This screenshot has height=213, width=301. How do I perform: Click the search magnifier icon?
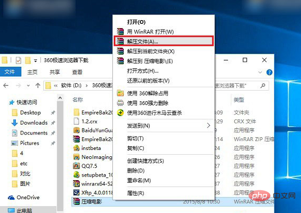[x=263, y=85]
